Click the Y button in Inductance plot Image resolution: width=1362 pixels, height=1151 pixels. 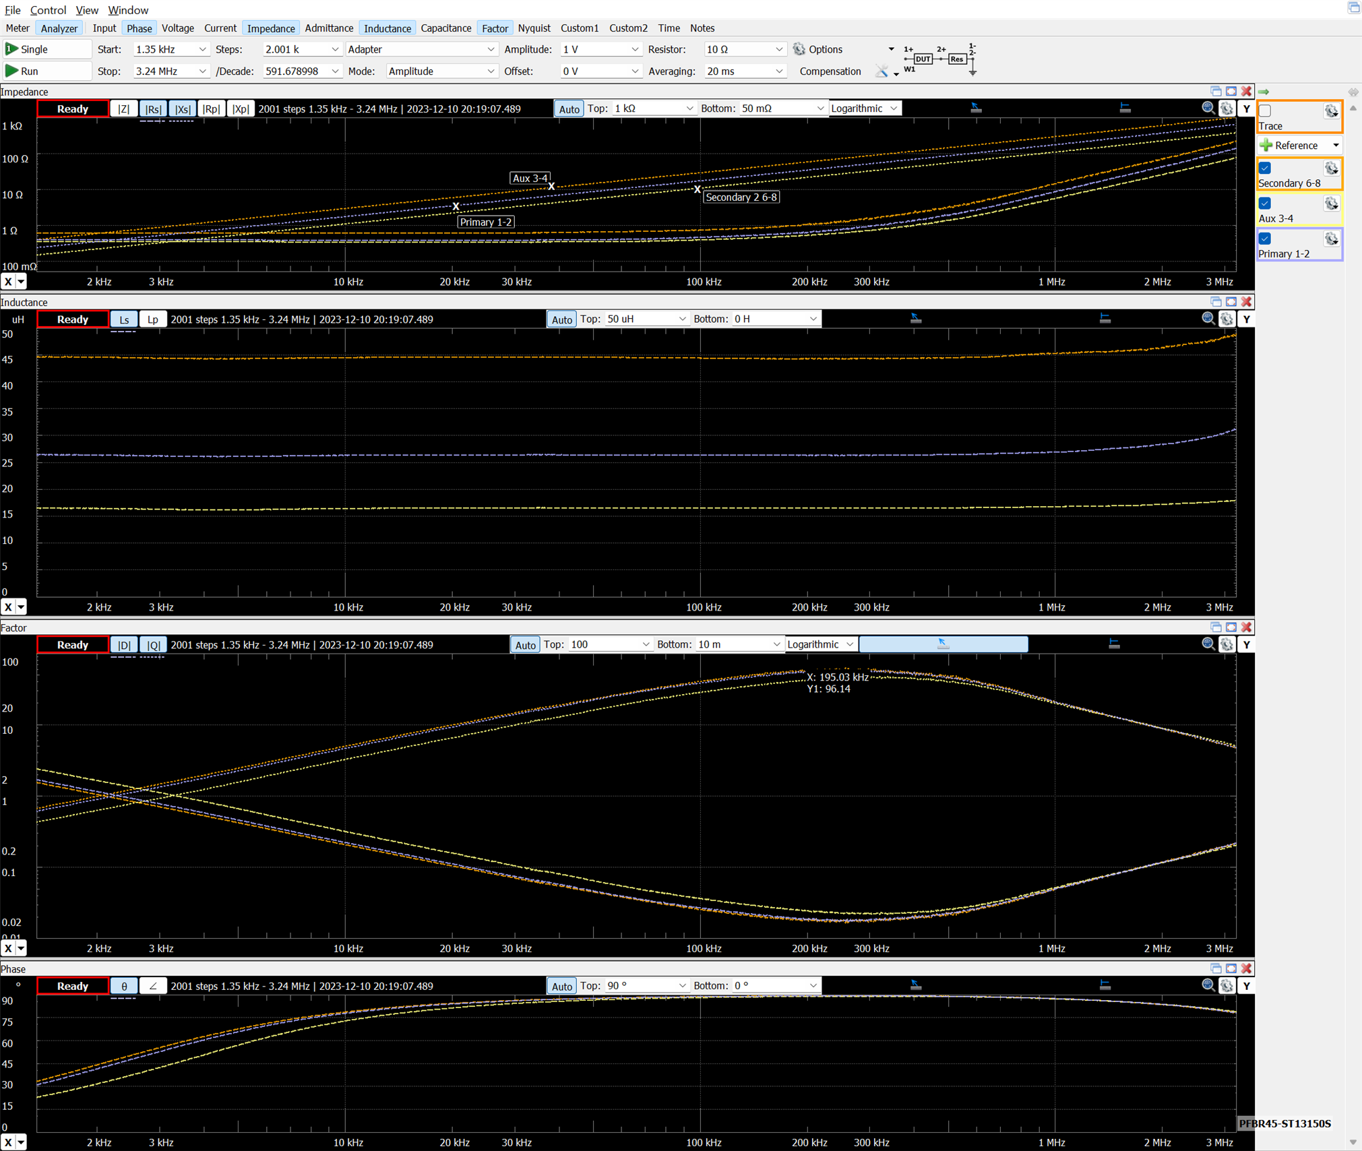pos(1246,319)
